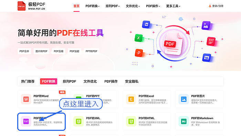The width and height of the screenshot is (241, 136).
Task: Expand the PDF操作 navigation dropdown
Action: [153, 6]
